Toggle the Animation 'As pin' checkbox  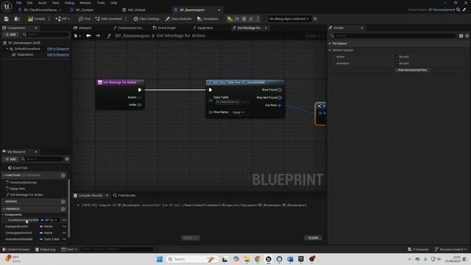[x=396, y=63]
